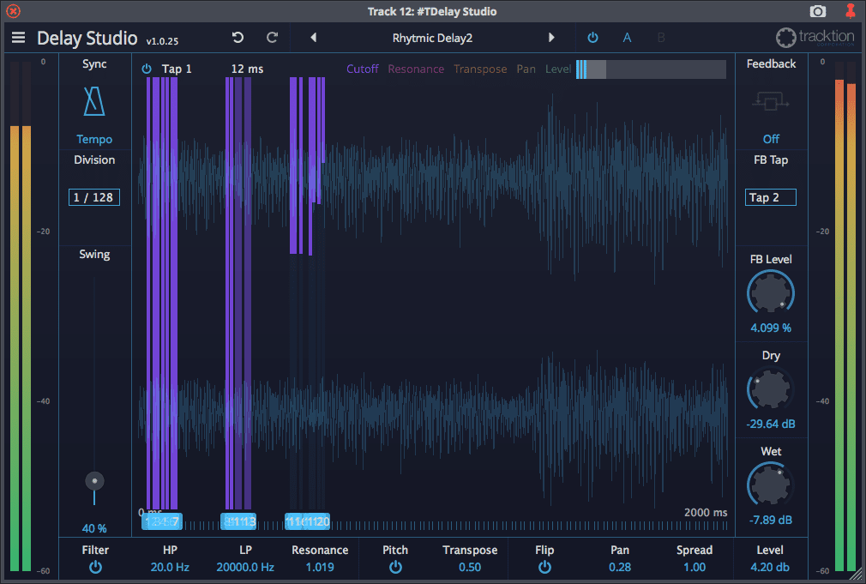
Task: Click the undo arrow icon
Action: click(238, 38)
